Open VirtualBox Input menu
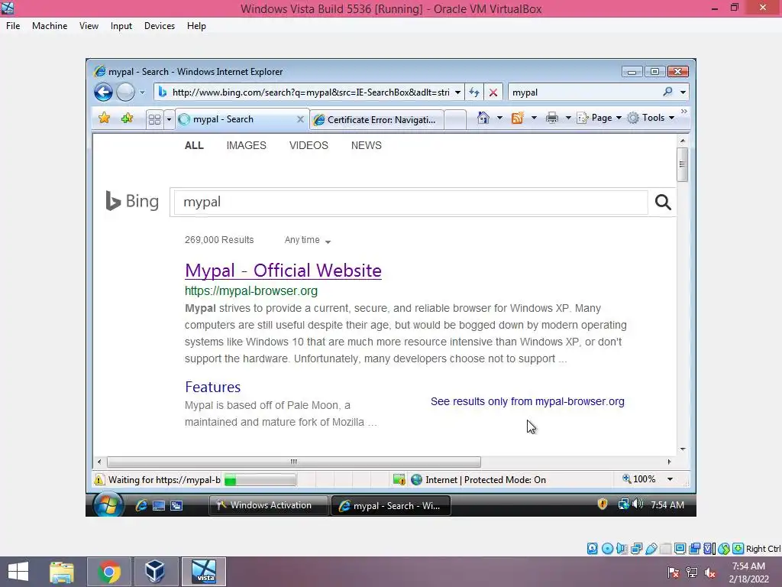Image resolution: width=782 pixels, height=587 pixels. click(121, 26)
